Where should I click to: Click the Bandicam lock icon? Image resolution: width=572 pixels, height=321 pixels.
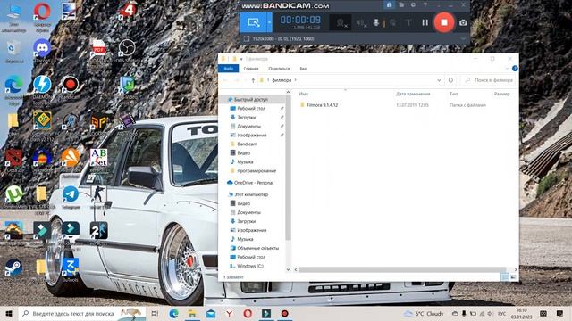tap(389, 4)
